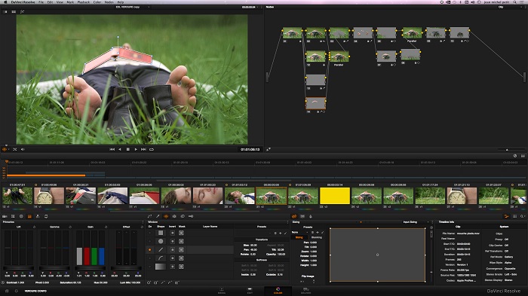Jump to the last frame

(x=143, y=149)
